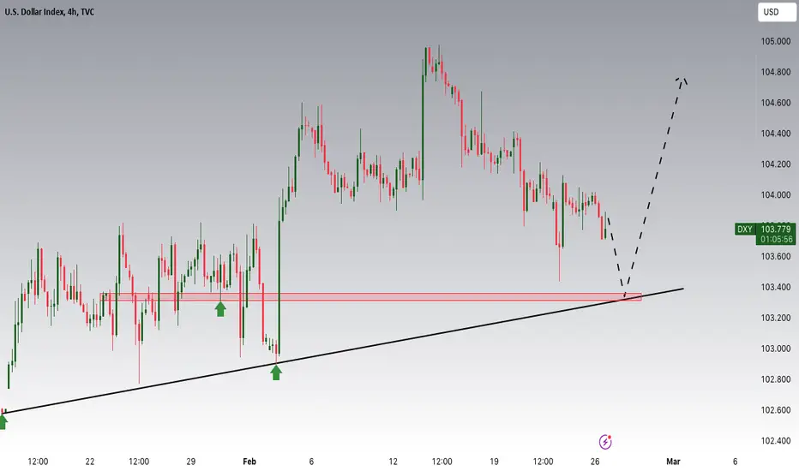Select the red horizontal support zone rectangle

370,297
